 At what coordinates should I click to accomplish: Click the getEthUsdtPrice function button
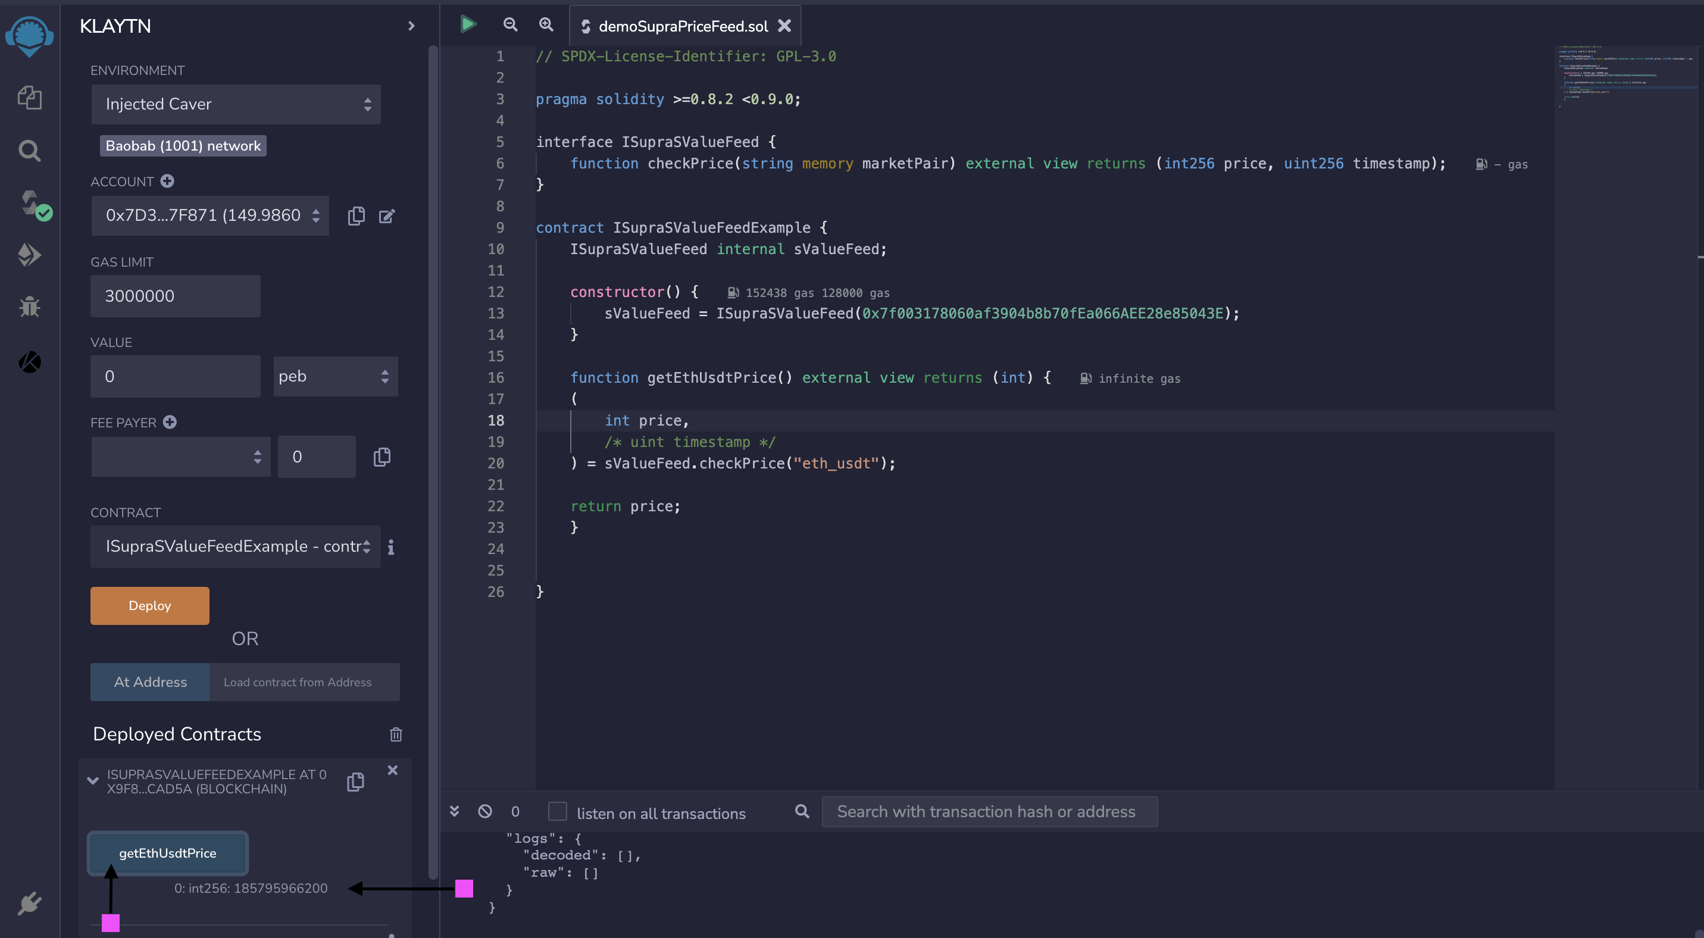[167, 853]
